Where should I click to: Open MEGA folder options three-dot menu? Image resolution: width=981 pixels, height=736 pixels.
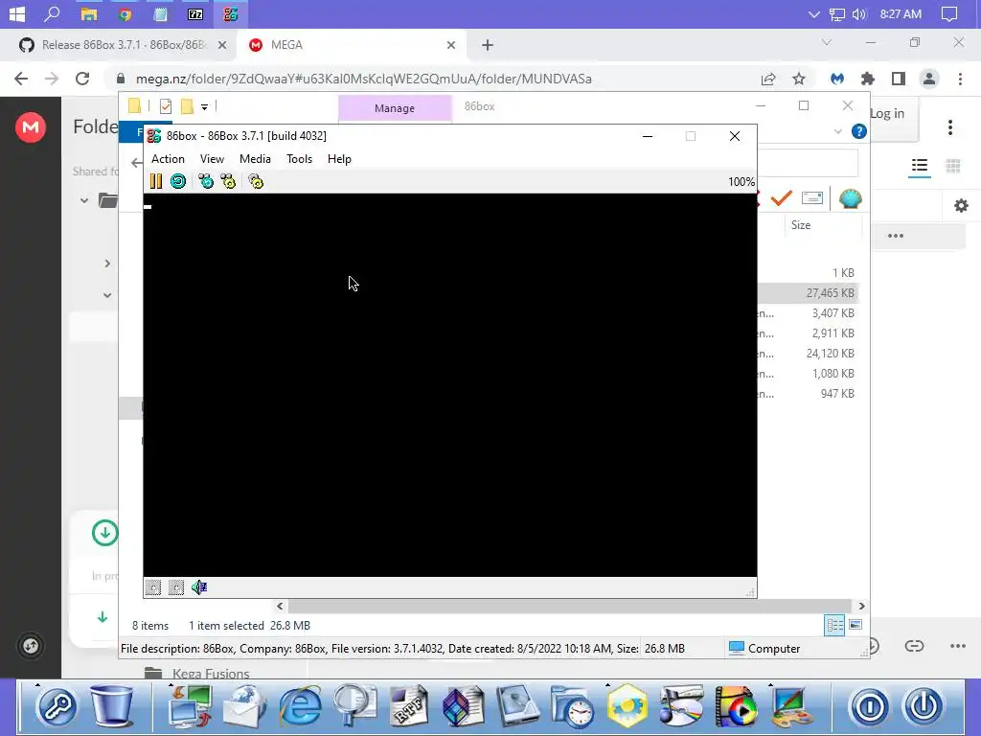click(x=950, y=127)
